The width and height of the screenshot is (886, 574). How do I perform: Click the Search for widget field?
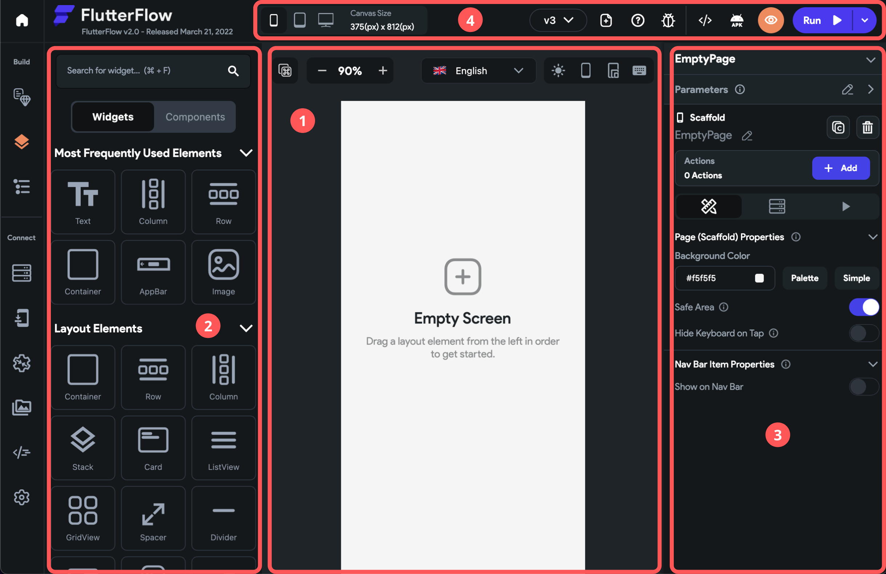(153, 71)
